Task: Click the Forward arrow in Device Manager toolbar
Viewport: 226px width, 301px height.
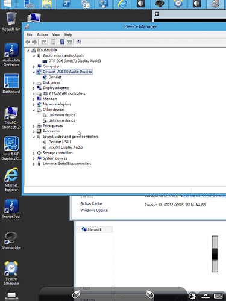Action: (34, 42)
